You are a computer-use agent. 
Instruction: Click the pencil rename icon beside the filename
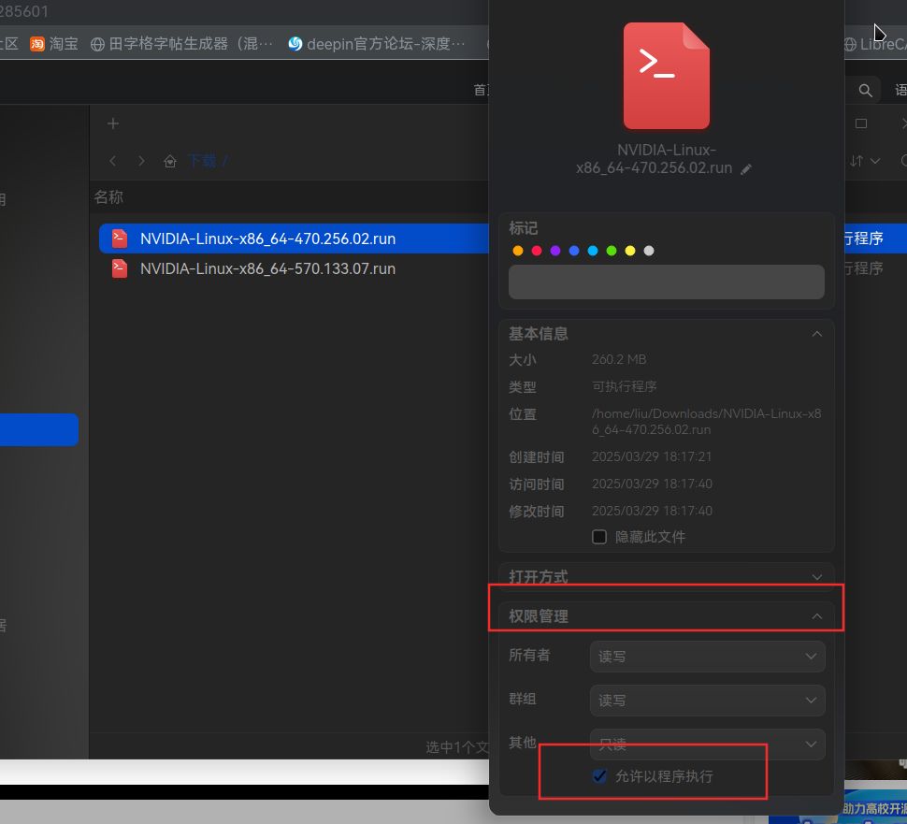click(x=746, y=169)
